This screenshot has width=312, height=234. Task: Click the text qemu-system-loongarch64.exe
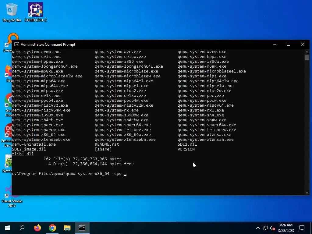click(x=45, y=66)
